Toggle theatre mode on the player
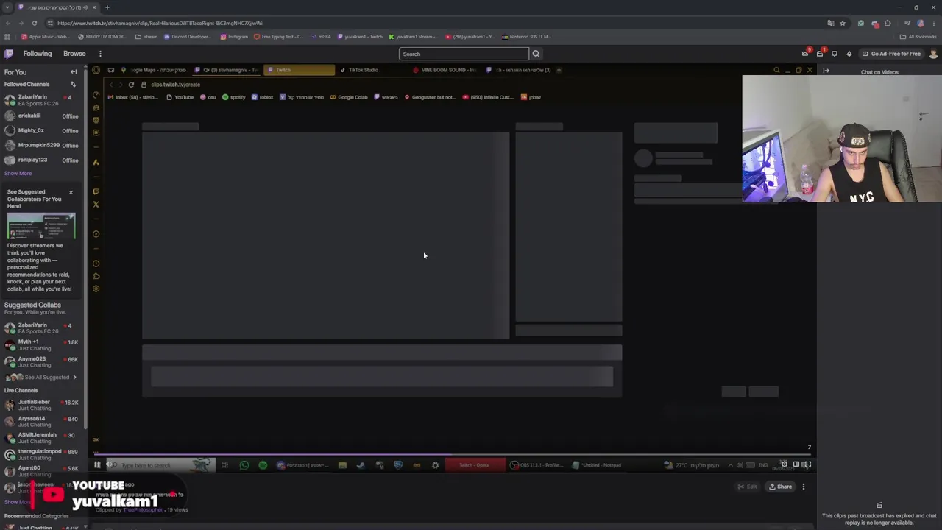This screenshot has width=942, height=530. 796,464
